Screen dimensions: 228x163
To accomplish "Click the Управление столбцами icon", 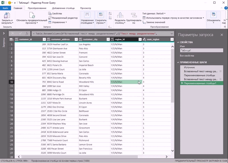I will tap(87, 15).
